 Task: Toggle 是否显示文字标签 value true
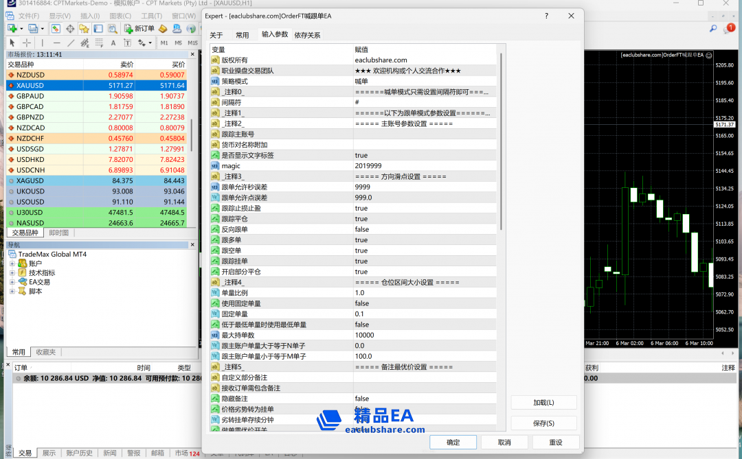tap(423, 155)
